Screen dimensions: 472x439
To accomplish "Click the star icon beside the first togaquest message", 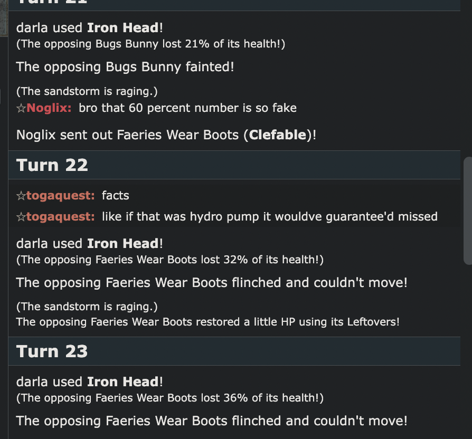I will [x=21, y=195].
